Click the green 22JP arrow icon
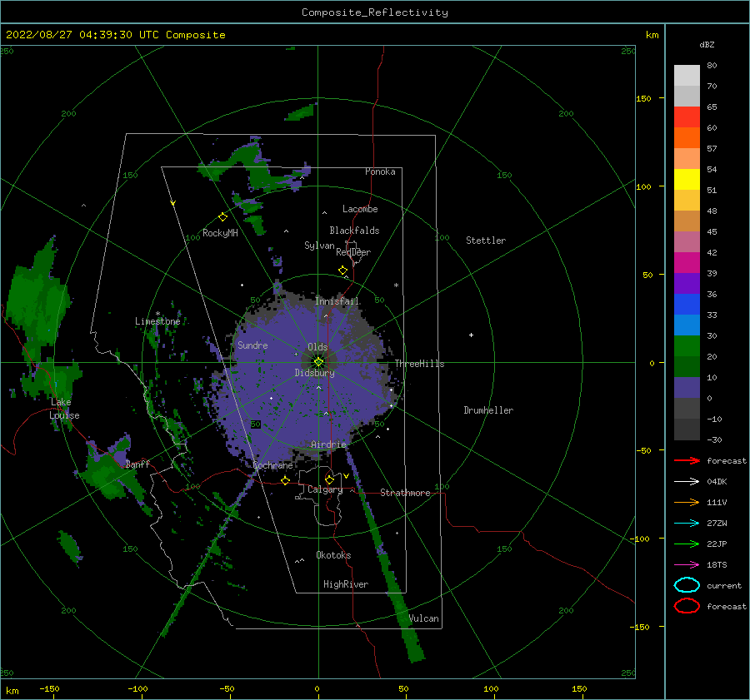Screen dimensions: 750x700 pos(687,544)
